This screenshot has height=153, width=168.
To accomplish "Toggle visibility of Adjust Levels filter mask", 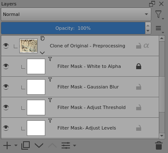I will 6,128.
